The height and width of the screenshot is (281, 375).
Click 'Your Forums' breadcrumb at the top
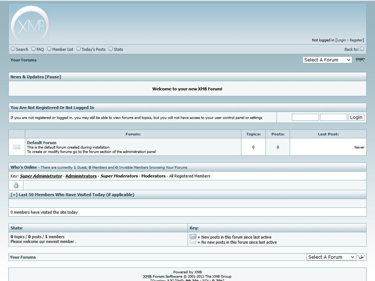point(23,60)
